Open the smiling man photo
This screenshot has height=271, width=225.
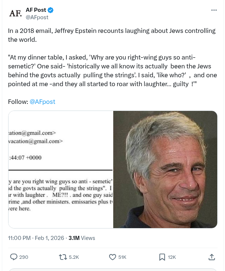click(x=165, y=169)
